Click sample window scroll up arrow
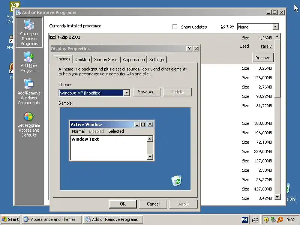This screenshot has height=225, width=300. 150,139
